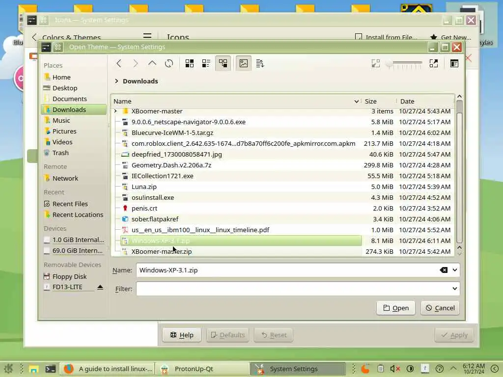Reload the Downloads folder view
Image resolution: width=503 pixels, height=377 pixels.
169,63
